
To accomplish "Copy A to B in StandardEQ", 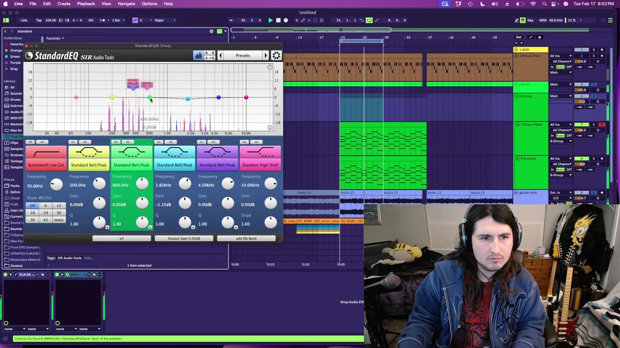I will (209, 58).
